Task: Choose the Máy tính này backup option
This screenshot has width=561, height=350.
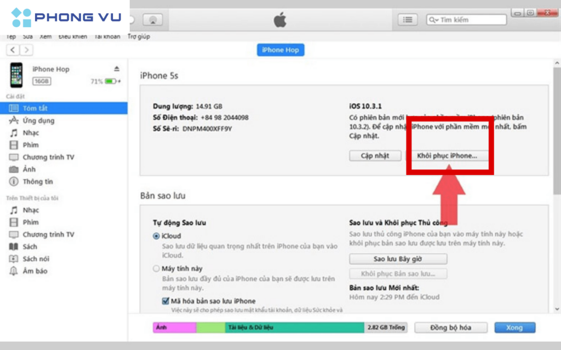Action: point(157,269)
